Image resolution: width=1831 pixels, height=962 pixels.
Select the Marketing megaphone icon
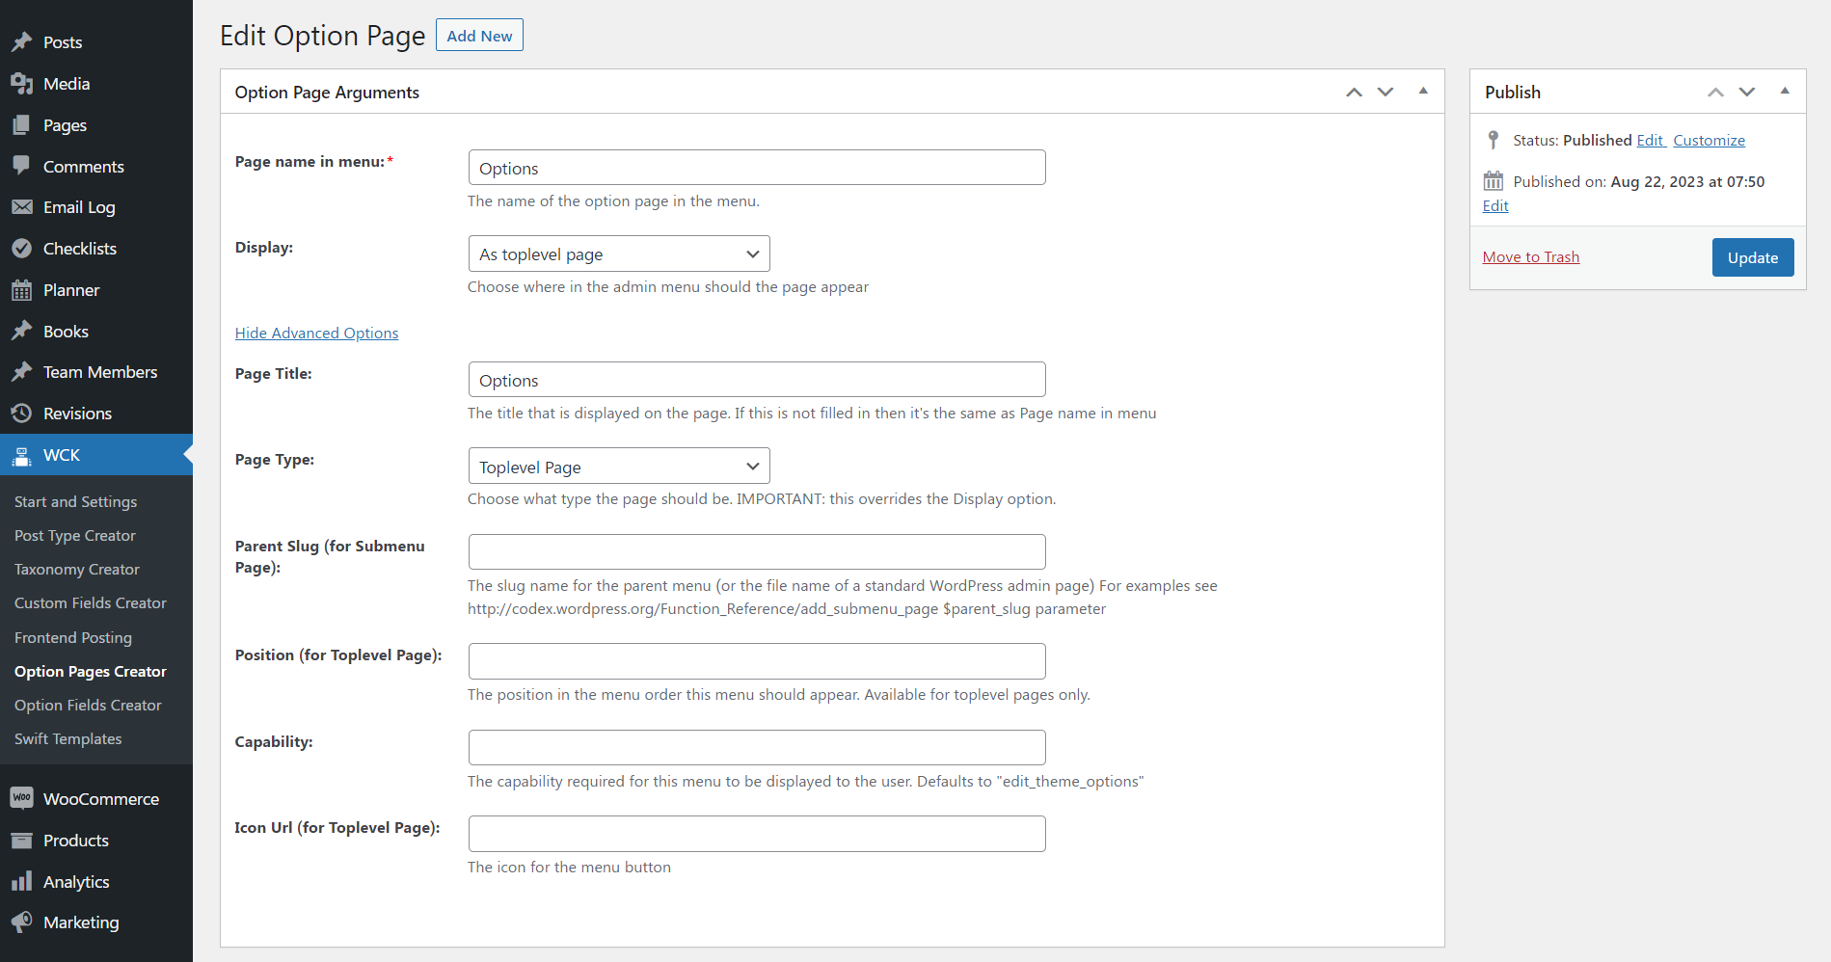tap(22, 922)
